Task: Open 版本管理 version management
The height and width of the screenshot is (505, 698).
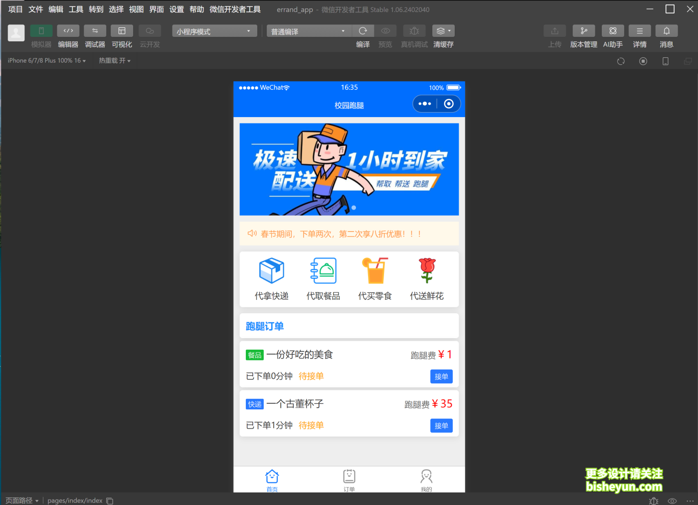Action: 583,31
